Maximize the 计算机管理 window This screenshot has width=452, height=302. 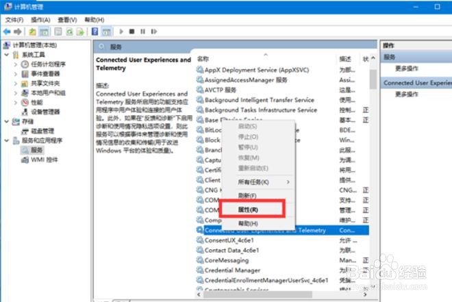tap(438, 7)
